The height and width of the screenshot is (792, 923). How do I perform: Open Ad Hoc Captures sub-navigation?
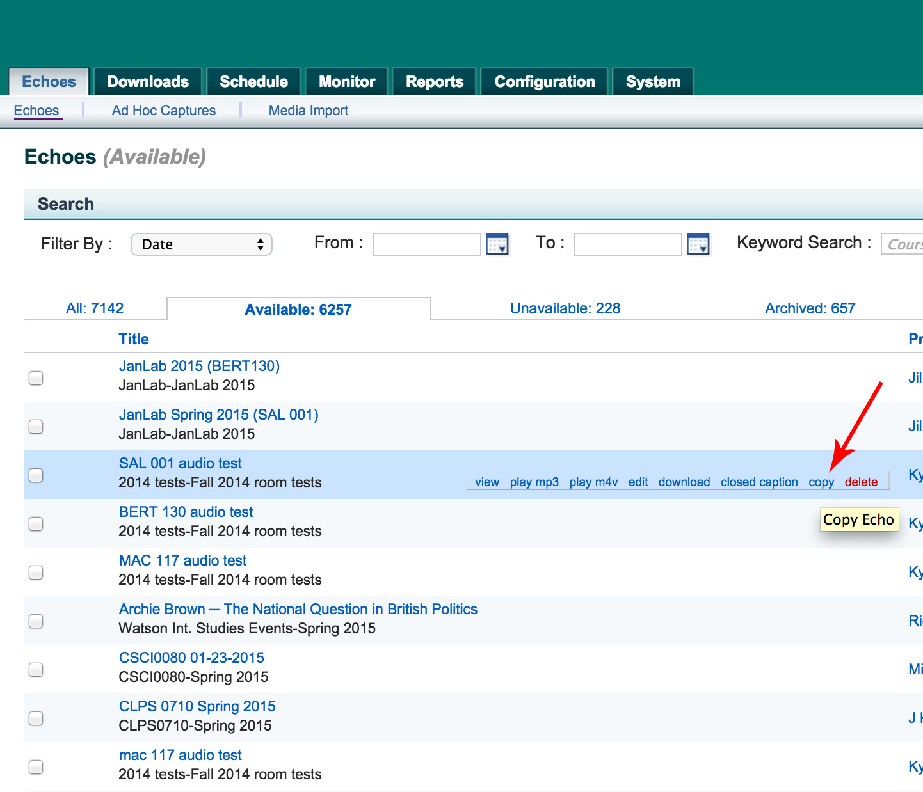pyautogui.click(x=164, y=111)
